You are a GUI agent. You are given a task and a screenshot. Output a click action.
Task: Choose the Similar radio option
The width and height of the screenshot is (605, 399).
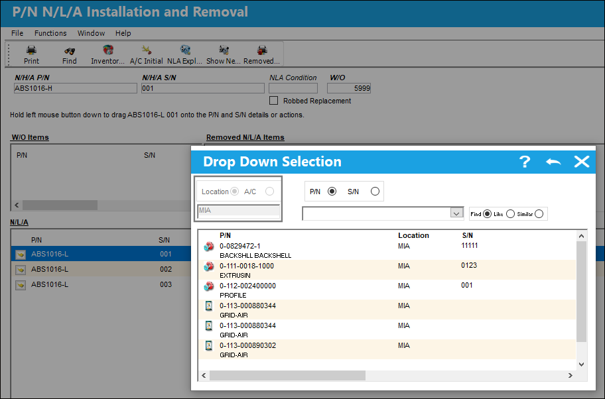click(539, 214)
